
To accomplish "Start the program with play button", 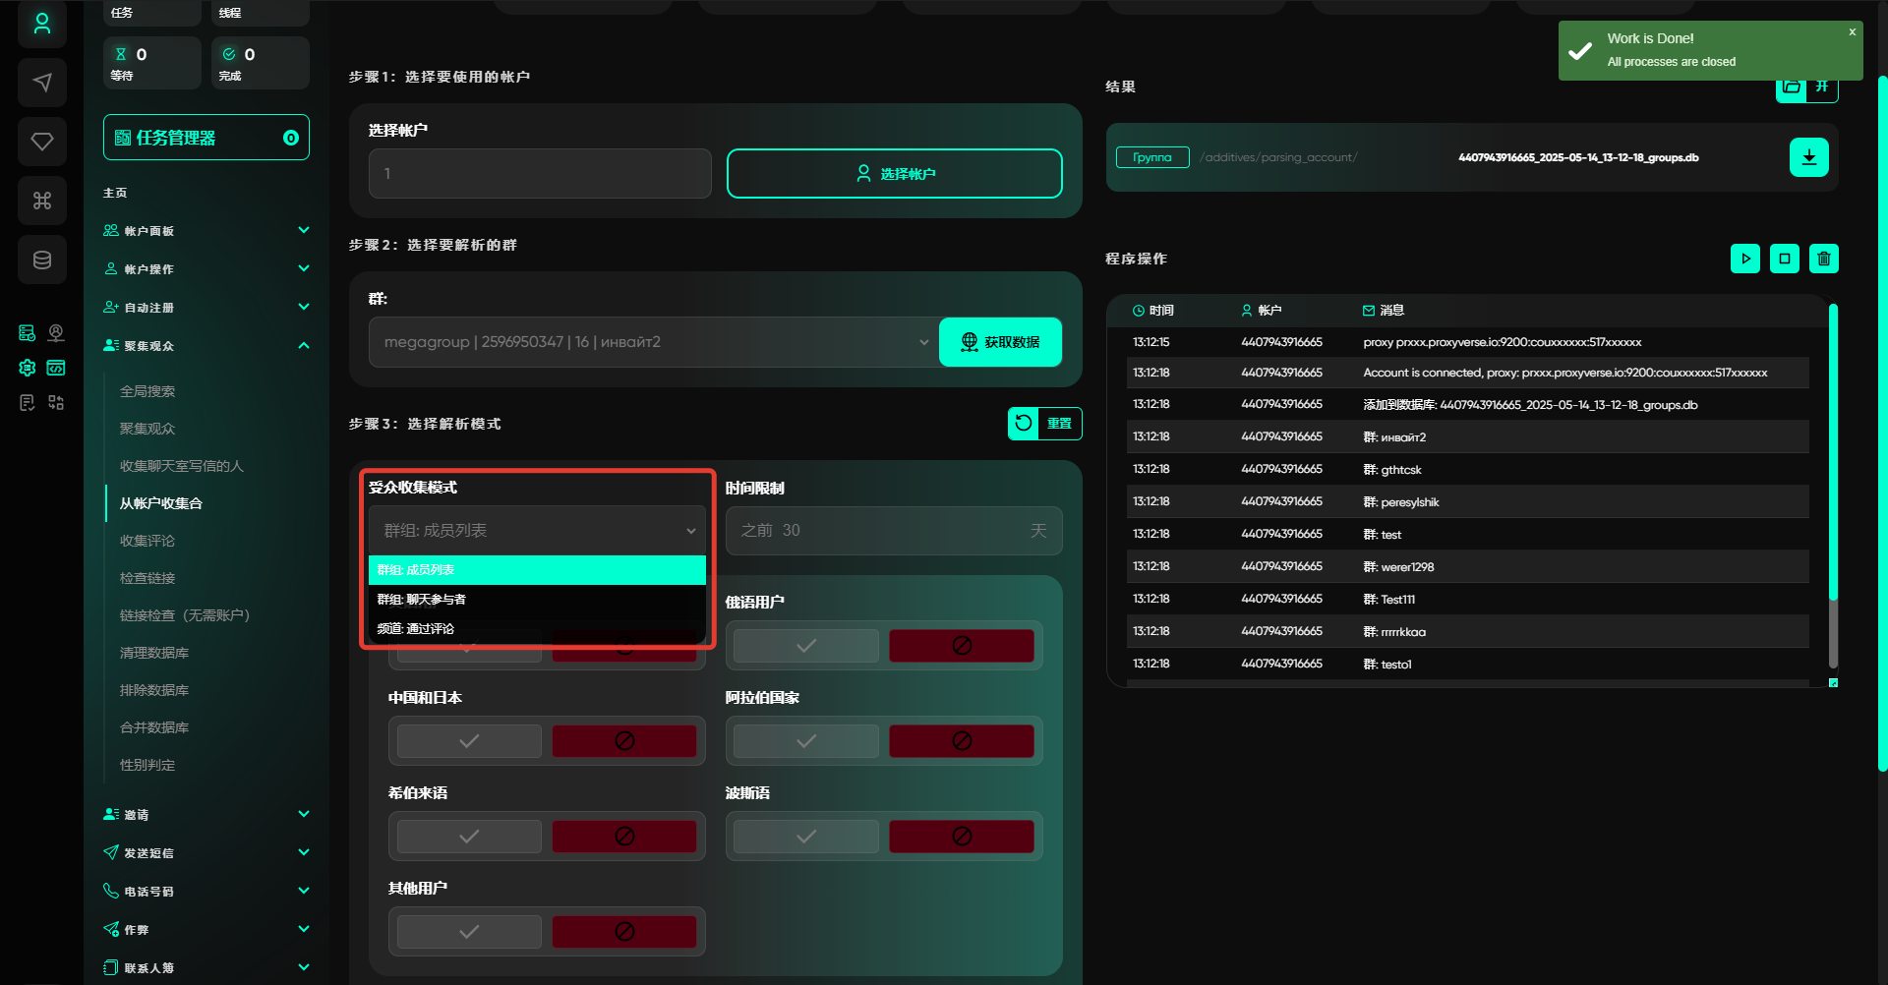I will coord(1744,259).
